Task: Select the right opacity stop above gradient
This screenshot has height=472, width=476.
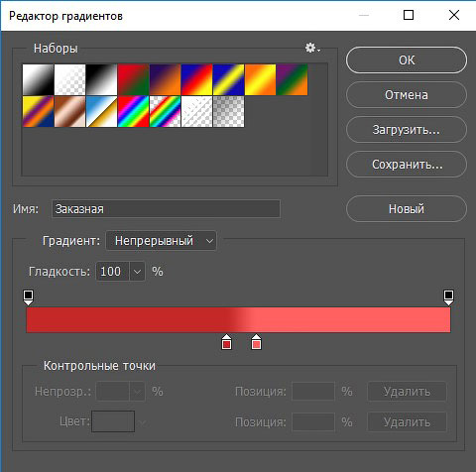Action: [x=448, y=297]
